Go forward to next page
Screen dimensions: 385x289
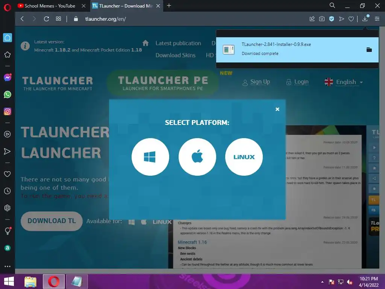coord(34,19)
